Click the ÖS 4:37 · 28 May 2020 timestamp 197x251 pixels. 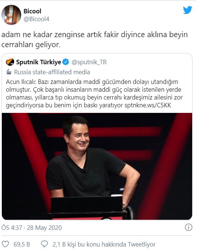(32, 228)
